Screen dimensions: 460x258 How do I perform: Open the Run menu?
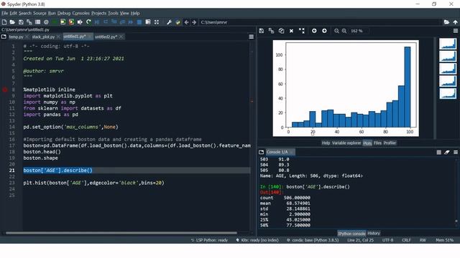(52, 13)
